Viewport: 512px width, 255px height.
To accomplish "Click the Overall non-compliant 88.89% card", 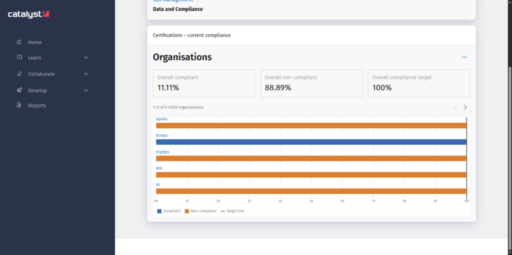I will click(x=311, y=83).
